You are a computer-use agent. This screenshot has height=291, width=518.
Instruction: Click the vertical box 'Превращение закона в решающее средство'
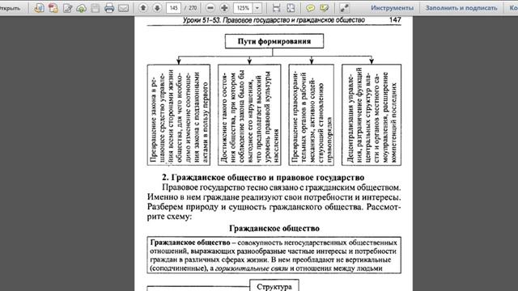tap(178, 115)
